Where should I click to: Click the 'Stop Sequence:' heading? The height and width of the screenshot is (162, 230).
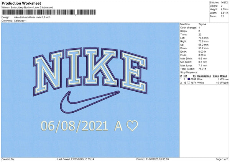189,72
